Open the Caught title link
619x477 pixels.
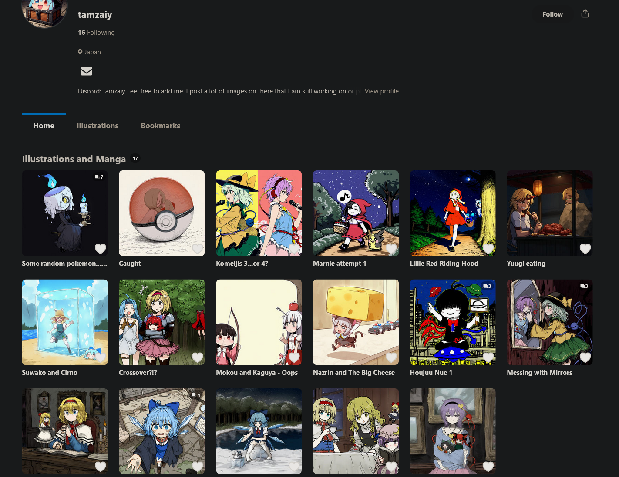[130, 264]
